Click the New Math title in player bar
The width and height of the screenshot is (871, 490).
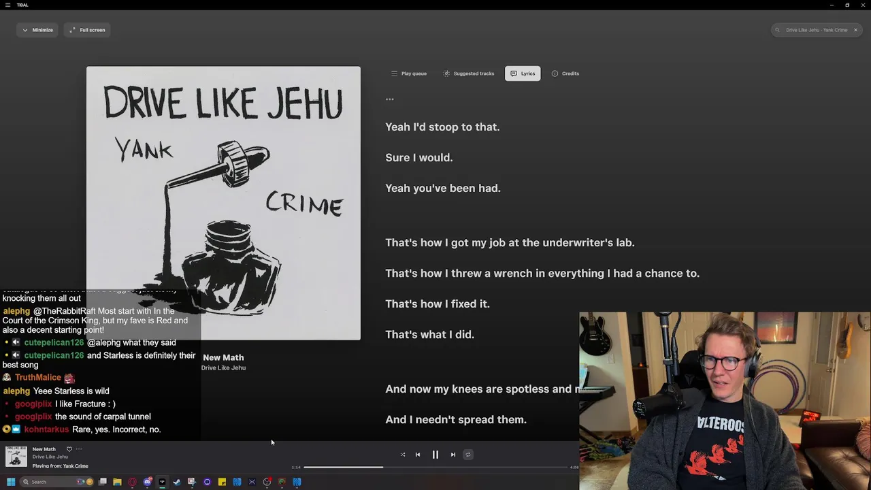[x=44, y=449]
